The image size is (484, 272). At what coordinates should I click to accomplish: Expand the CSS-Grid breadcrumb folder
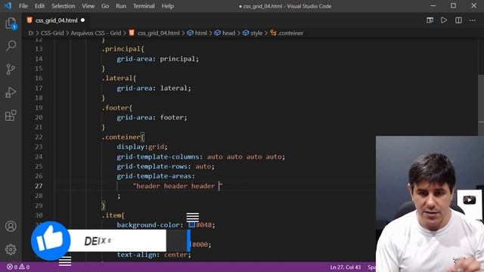(52, 33)
